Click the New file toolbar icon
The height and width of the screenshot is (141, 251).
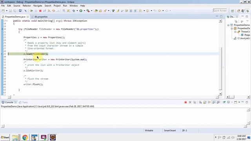click(x=3, y=11)
